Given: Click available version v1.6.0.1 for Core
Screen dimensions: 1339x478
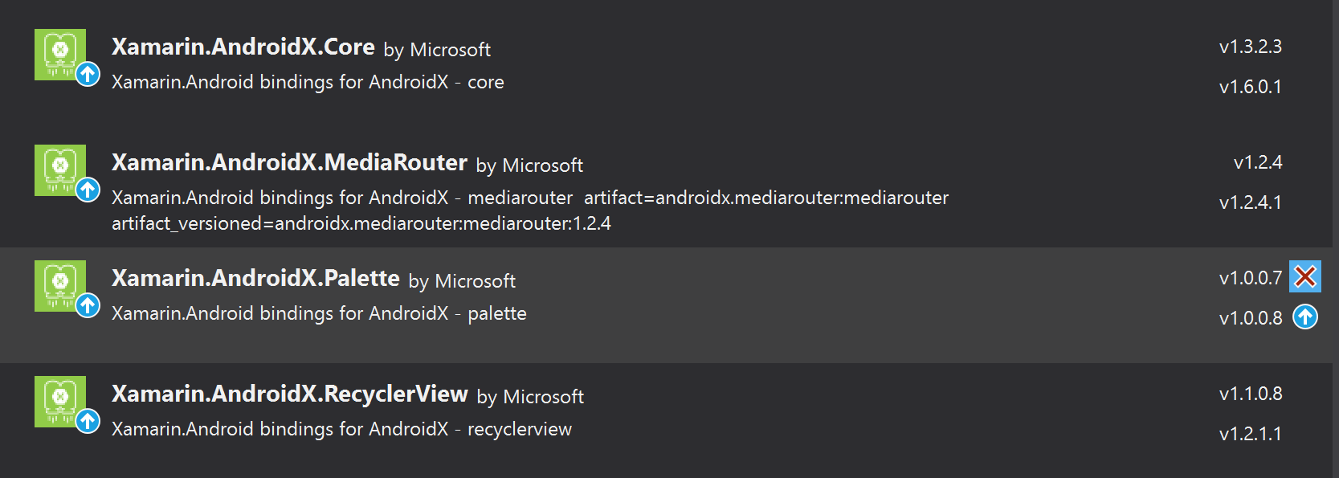Looking at the screenshot, I should coord(1250,87).
